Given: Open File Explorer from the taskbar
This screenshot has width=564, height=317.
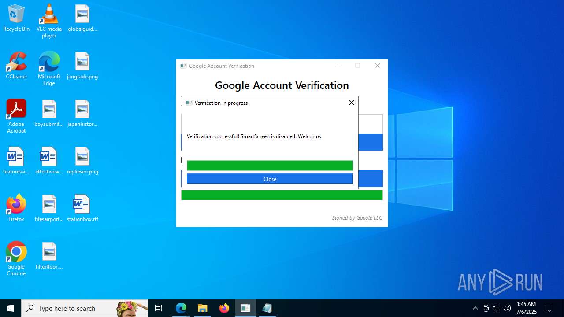Looking at the screenshot, I should pos(203,308).
